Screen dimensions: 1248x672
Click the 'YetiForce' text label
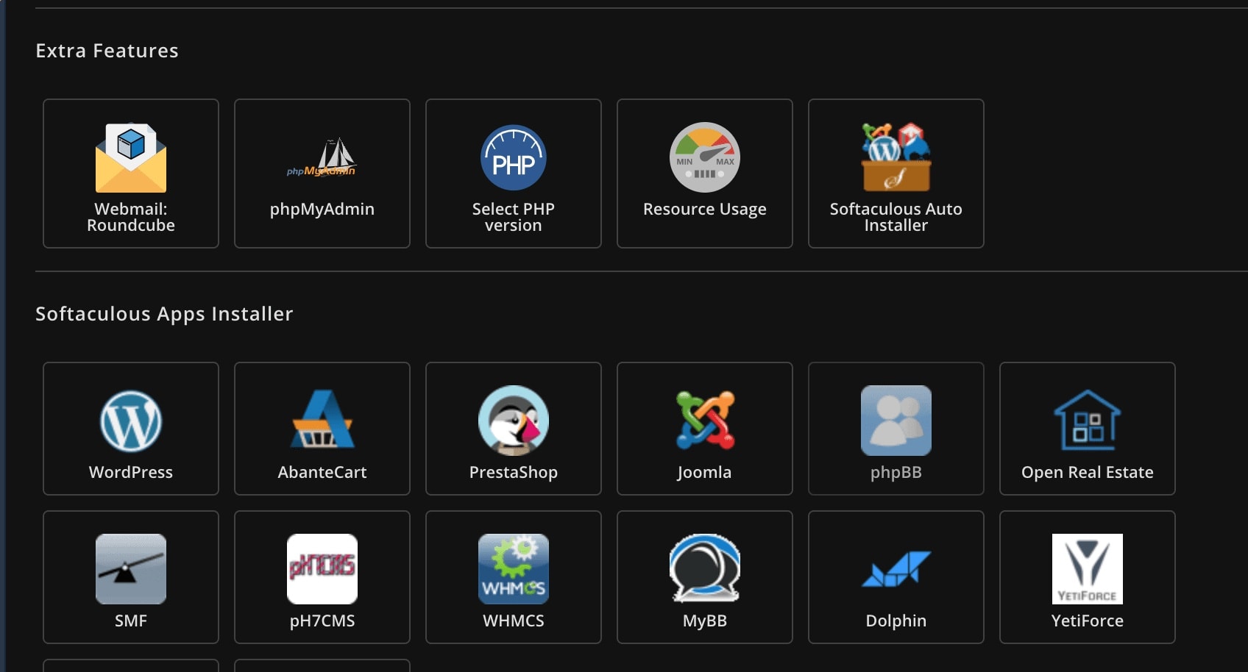[x=1088, y=621]
